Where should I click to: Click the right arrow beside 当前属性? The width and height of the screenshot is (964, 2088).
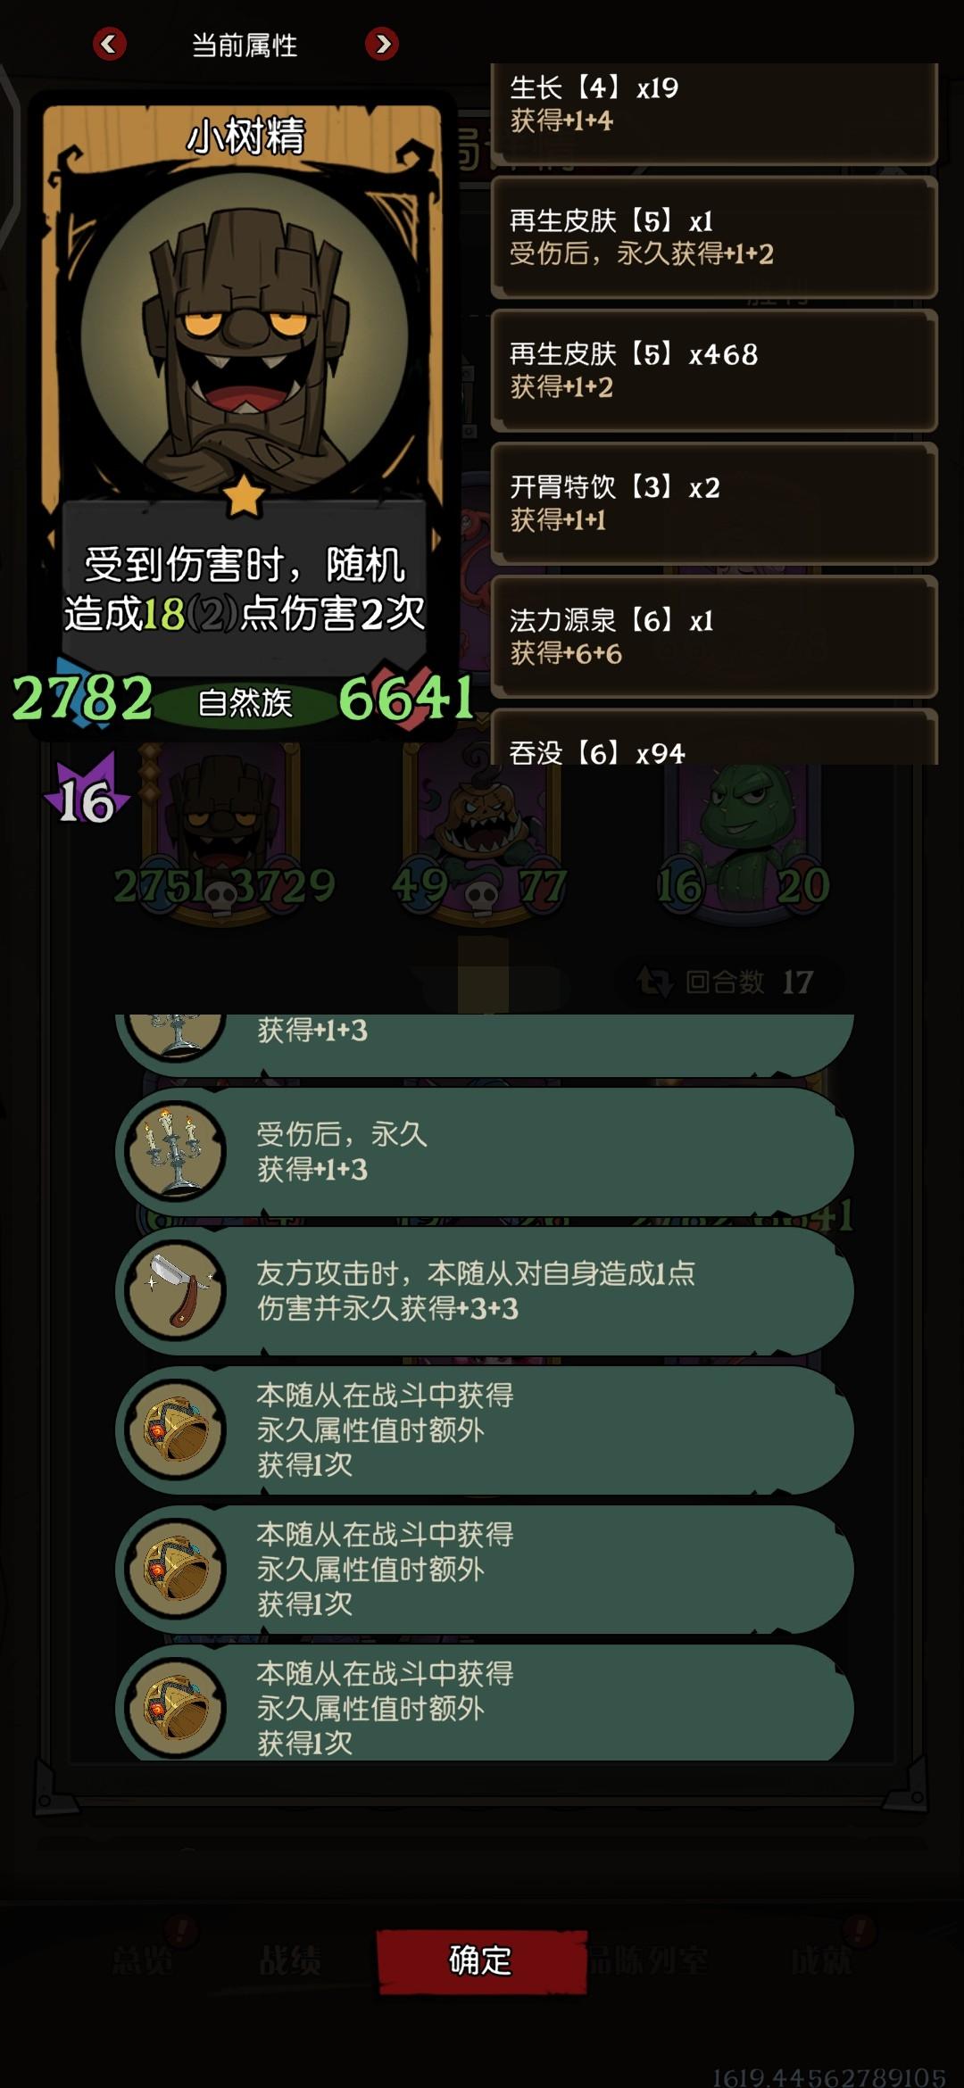[x=382, y=44]
